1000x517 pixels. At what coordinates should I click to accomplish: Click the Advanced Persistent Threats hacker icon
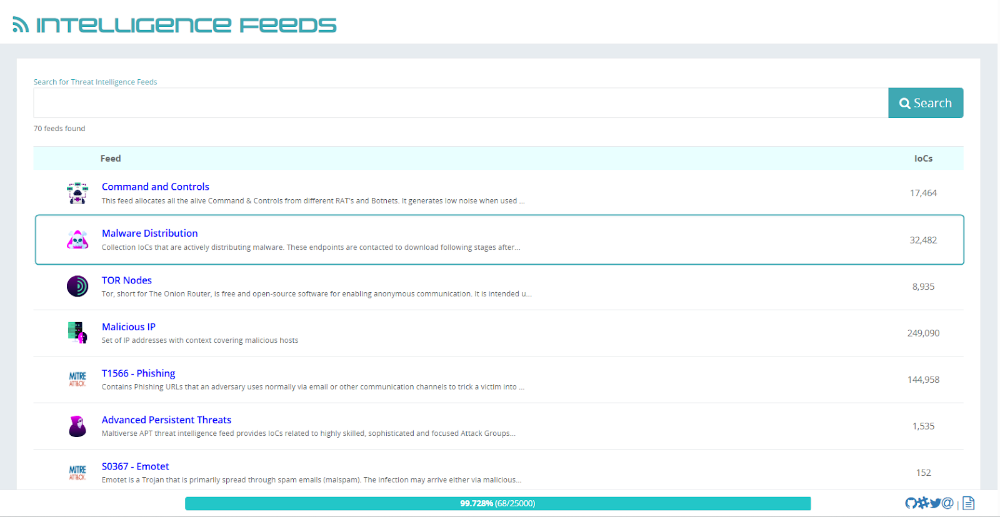[x=77, y=426]
